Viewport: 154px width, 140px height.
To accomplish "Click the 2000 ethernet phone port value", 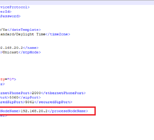I will [36, 93].
